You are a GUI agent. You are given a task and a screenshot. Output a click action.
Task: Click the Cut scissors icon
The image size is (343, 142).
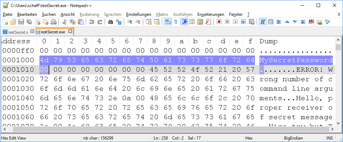65,22
